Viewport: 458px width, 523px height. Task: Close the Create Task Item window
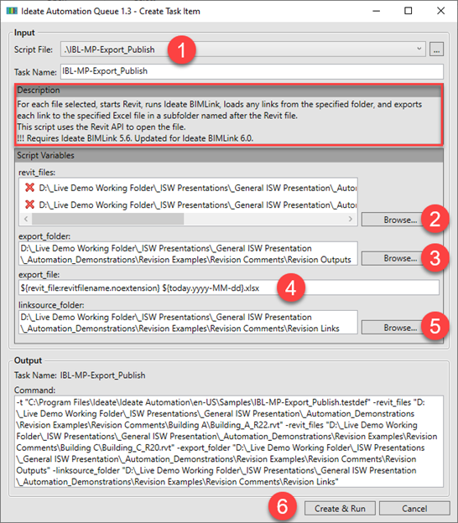click(440, 11)
